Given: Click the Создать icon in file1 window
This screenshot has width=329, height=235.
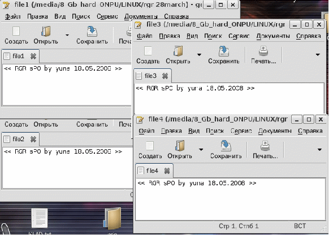Looking at the screenshot, I should 16,32.
